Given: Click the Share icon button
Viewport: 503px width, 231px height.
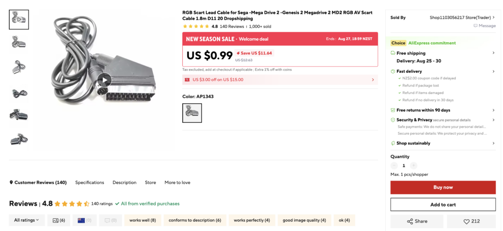Looking at the screenshot, I should pyautogui.click(x=410, y=221).
